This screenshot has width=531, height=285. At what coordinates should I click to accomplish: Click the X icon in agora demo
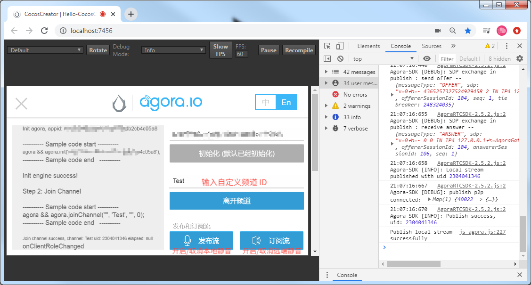point(21,104)
